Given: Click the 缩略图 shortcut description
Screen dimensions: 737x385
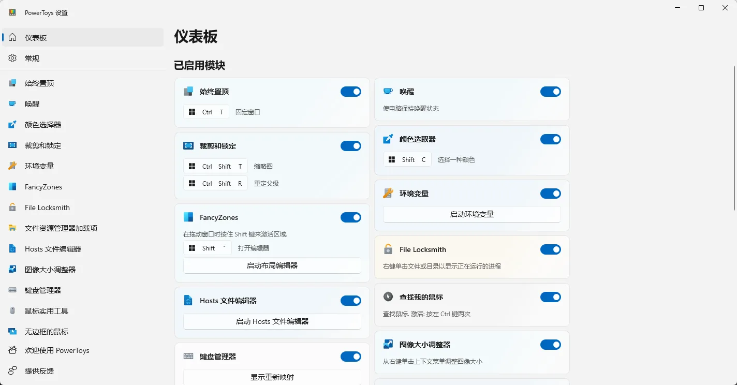Looking at the screenshot, I should click(x=263, y=167).
